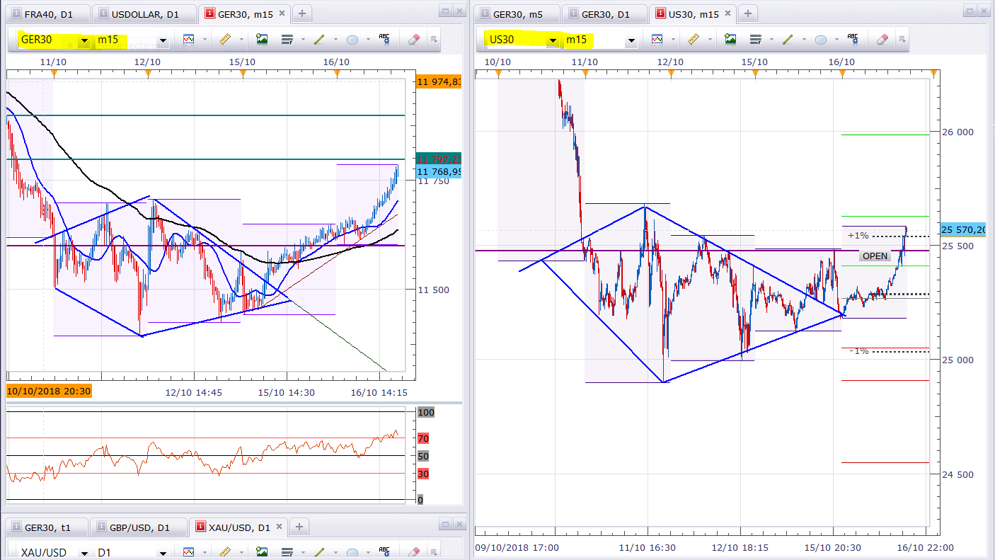Open the Fibonacci levels tool in US30 toolbar
The height and width of the screenshot is (560, 995).
click(756, 40)
